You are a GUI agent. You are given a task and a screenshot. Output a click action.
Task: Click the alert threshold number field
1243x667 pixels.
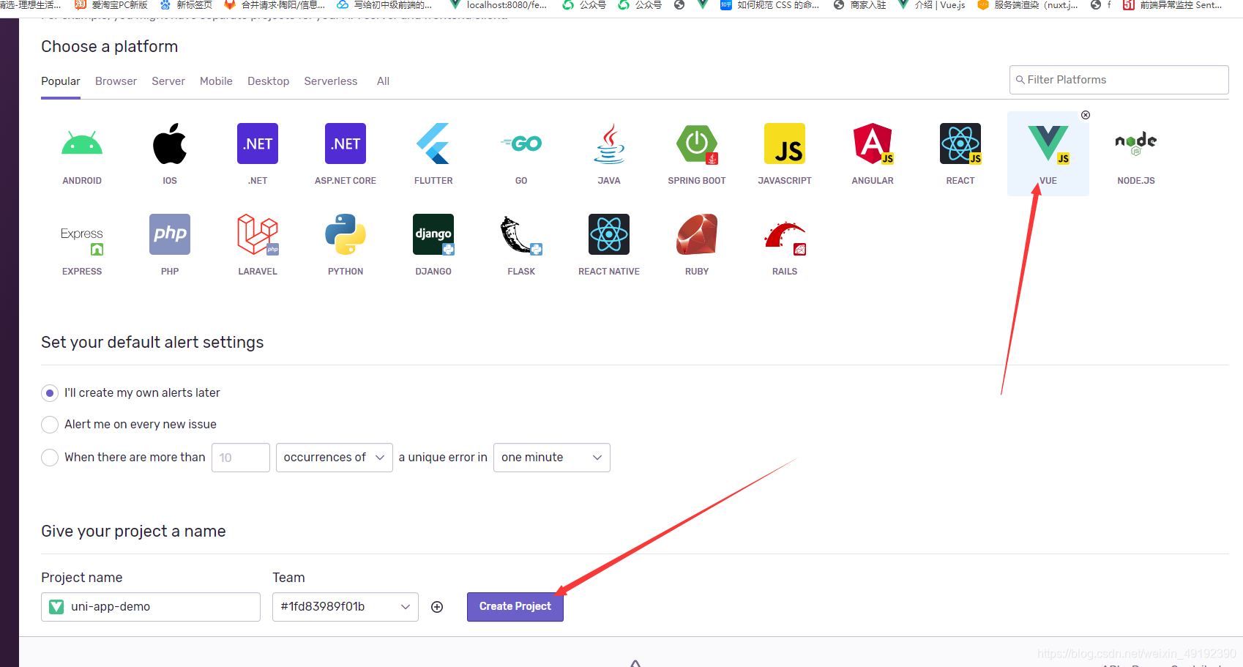coord(241,458)
